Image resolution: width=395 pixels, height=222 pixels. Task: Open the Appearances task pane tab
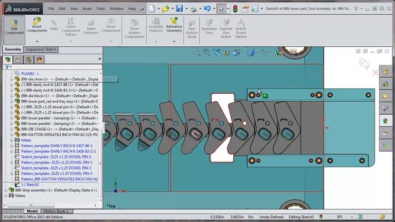[385, 121]
